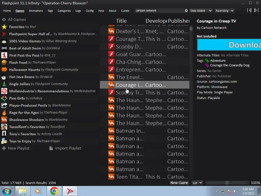Image resolution: width=261 pixels, height=196 pixels.
Task: Click the game list vertical scrollbar
Action: pyautogui.click(x=191, y=29)
